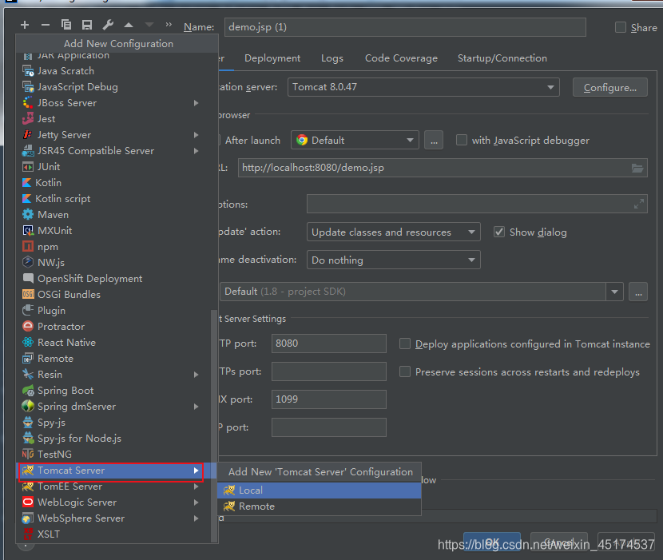663x560 pixels.
Task: Open the edit defaults wrench icon
Action: 108,25
